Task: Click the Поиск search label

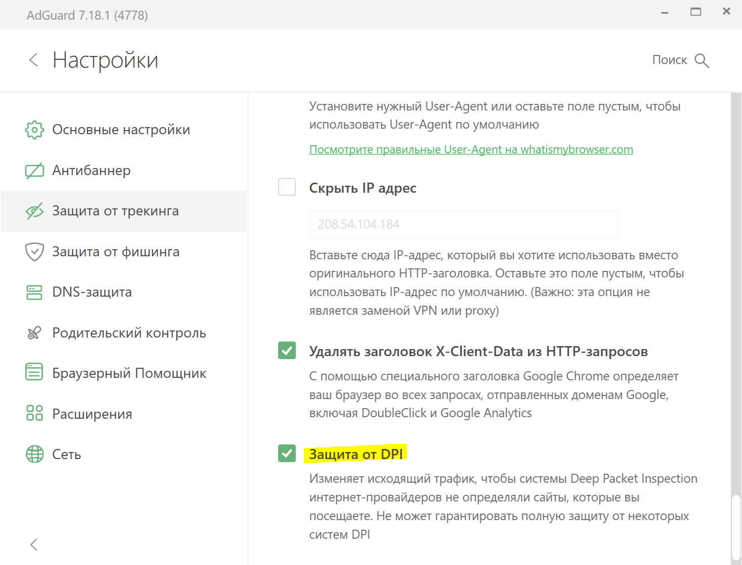Action: click(669, 60)
